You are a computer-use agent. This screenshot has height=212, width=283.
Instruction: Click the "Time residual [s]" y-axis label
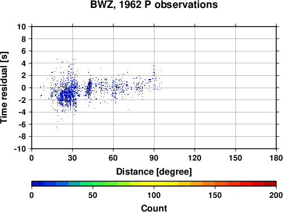point(4,88)
